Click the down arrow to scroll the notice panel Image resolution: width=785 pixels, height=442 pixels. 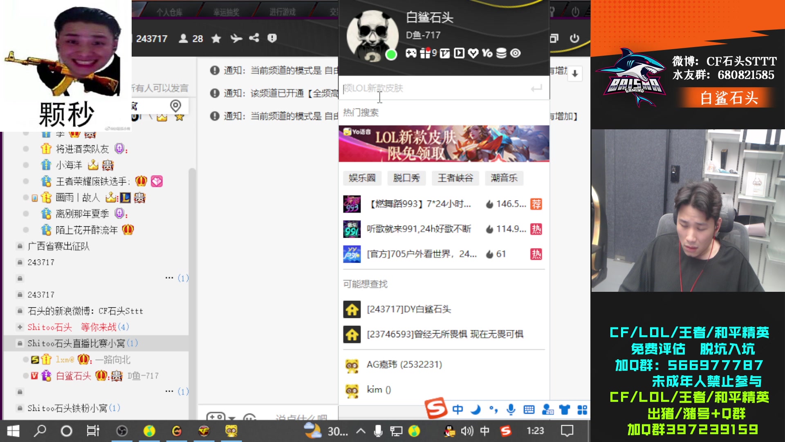coord(576,74)
